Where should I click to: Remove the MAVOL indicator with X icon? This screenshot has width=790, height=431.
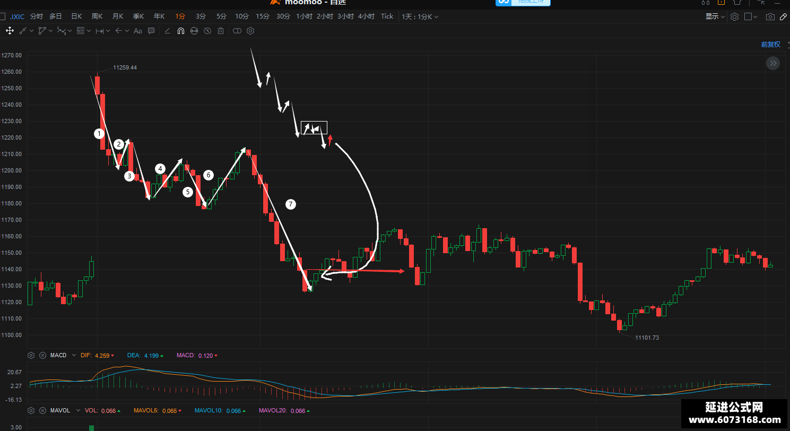(x=42, y=410)
